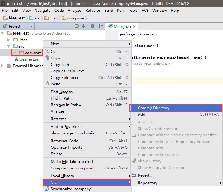Open the Project view dropdown
This screenshot has width=223, height=192.
[x=31, y=26]
